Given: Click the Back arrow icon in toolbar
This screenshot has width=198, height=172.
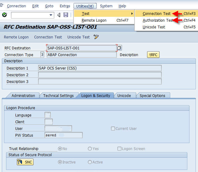Looking at the screenshot, I should [59, 15].
